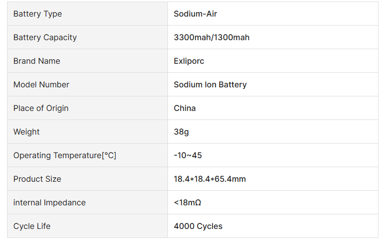The width and height of the screenshot is (388, 244).
Task: Select the -10~45 temperature value
Action: [188, 156]
